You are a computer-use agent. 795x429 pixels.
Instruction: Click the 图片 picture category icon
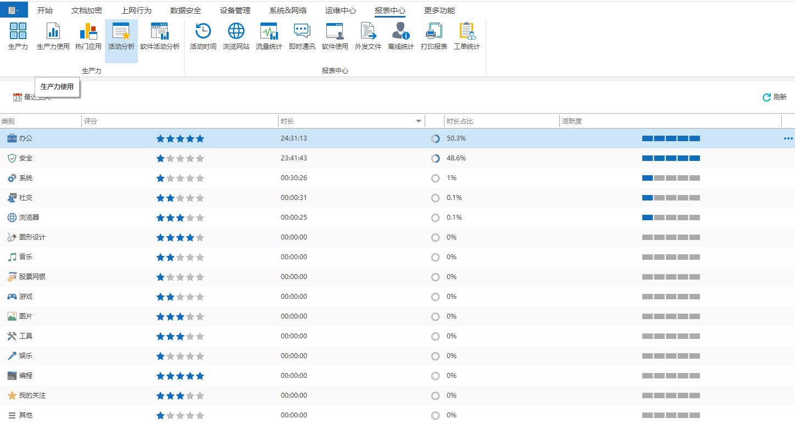[x=12, y=316]
